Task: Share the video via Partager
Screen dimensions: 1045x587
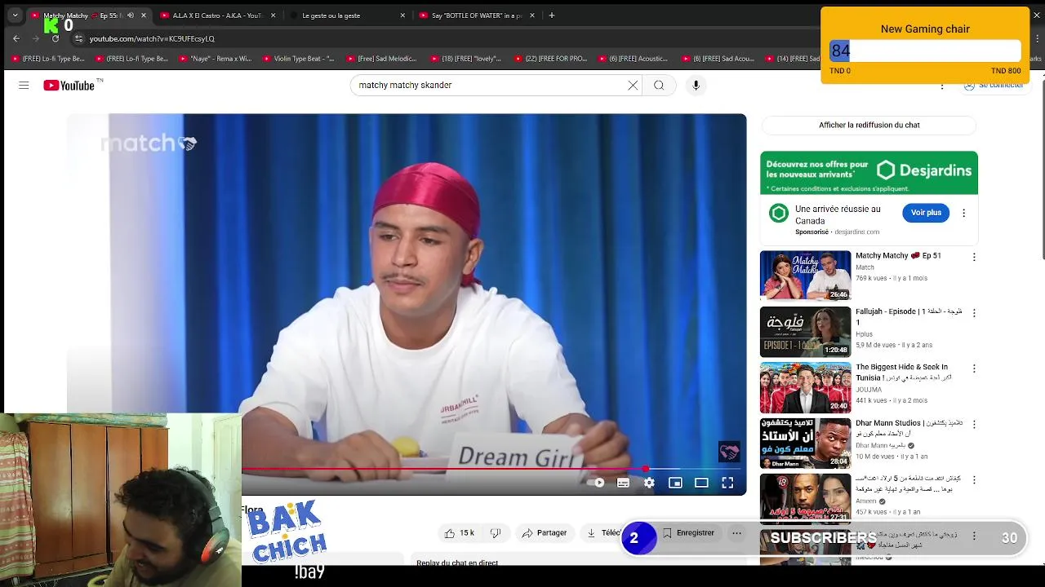Action: 544,532
